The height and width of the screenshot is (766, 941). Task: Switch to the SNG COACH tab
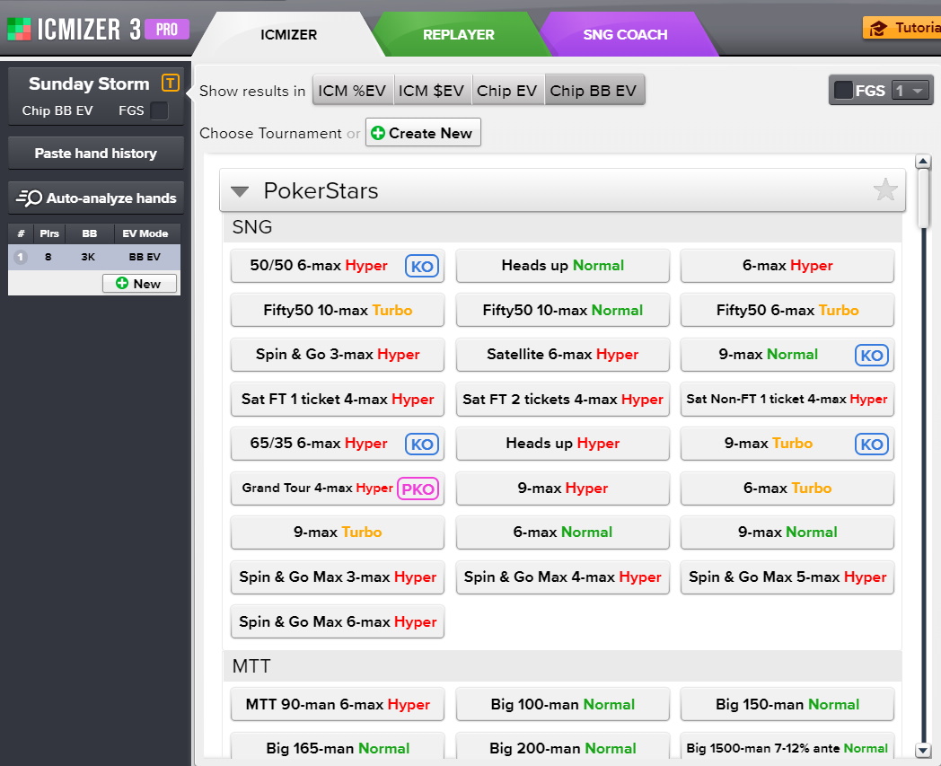click(x=625, y=35)
